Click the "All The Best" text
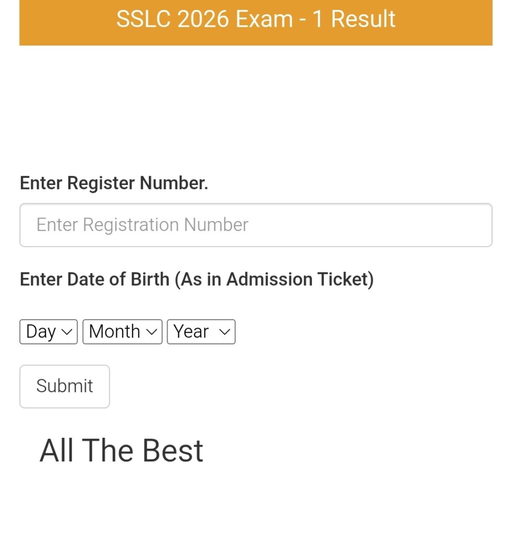The height and width of the screenshot is (535, 512). [x=121, y=451]
